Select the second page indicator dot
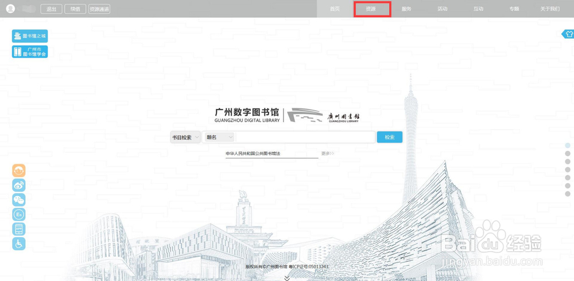The image size is (574, 281). tap(568, 153)
